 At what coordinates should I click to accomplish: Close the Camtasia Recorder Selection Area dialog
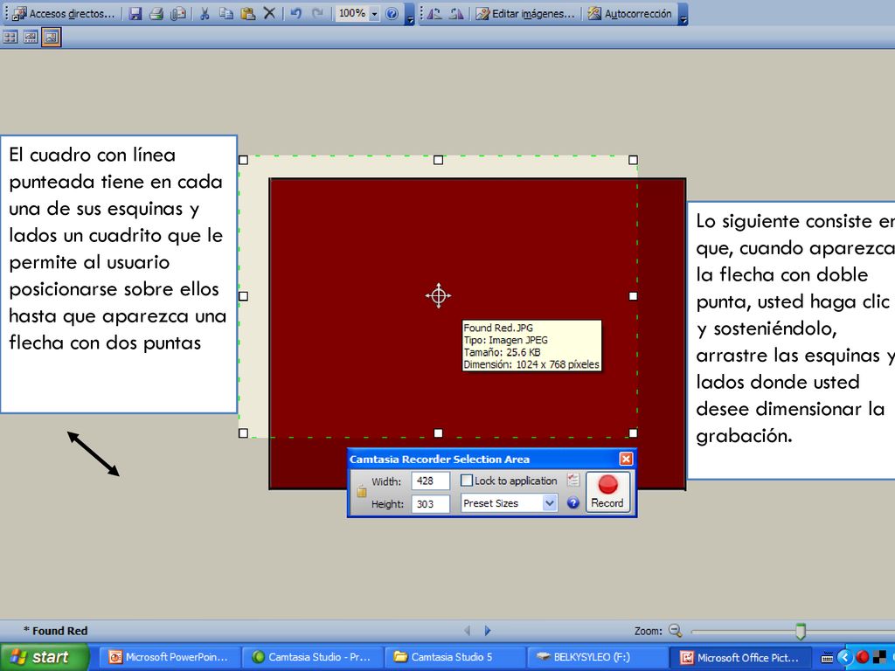[626, 459]
